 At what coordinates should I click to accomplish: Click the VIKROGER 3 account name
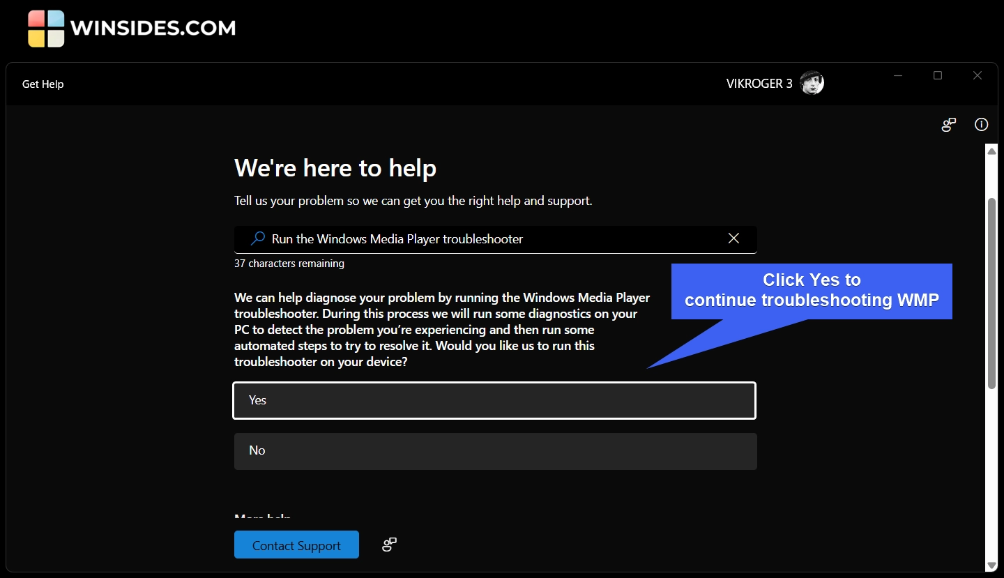pos(759,84)
